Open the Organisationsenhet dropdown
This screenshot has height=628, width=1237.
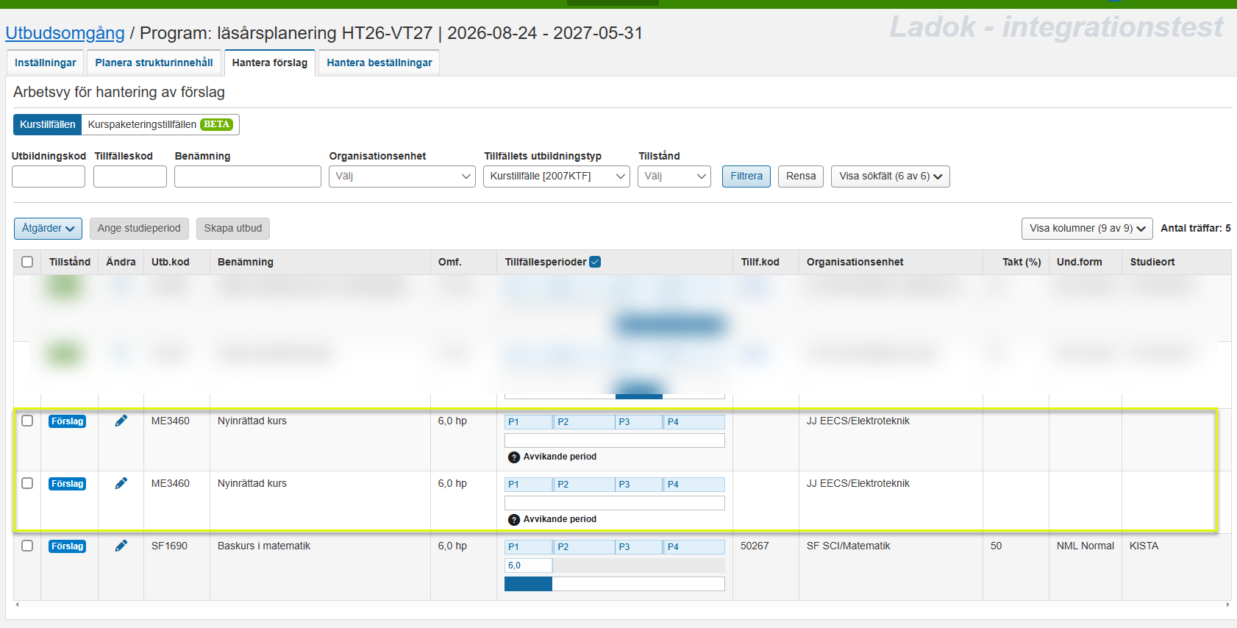point(402,176)
